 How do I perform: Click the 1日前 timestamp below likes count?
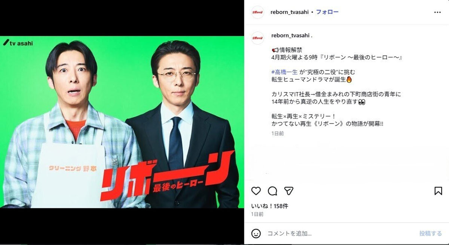[x=257, y=214]
